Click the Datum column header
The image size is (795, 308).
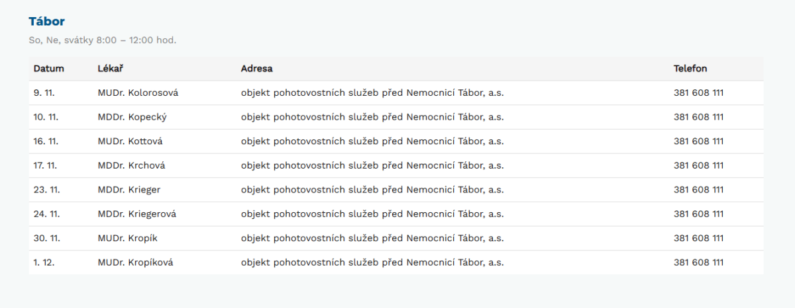click(48, 69)
